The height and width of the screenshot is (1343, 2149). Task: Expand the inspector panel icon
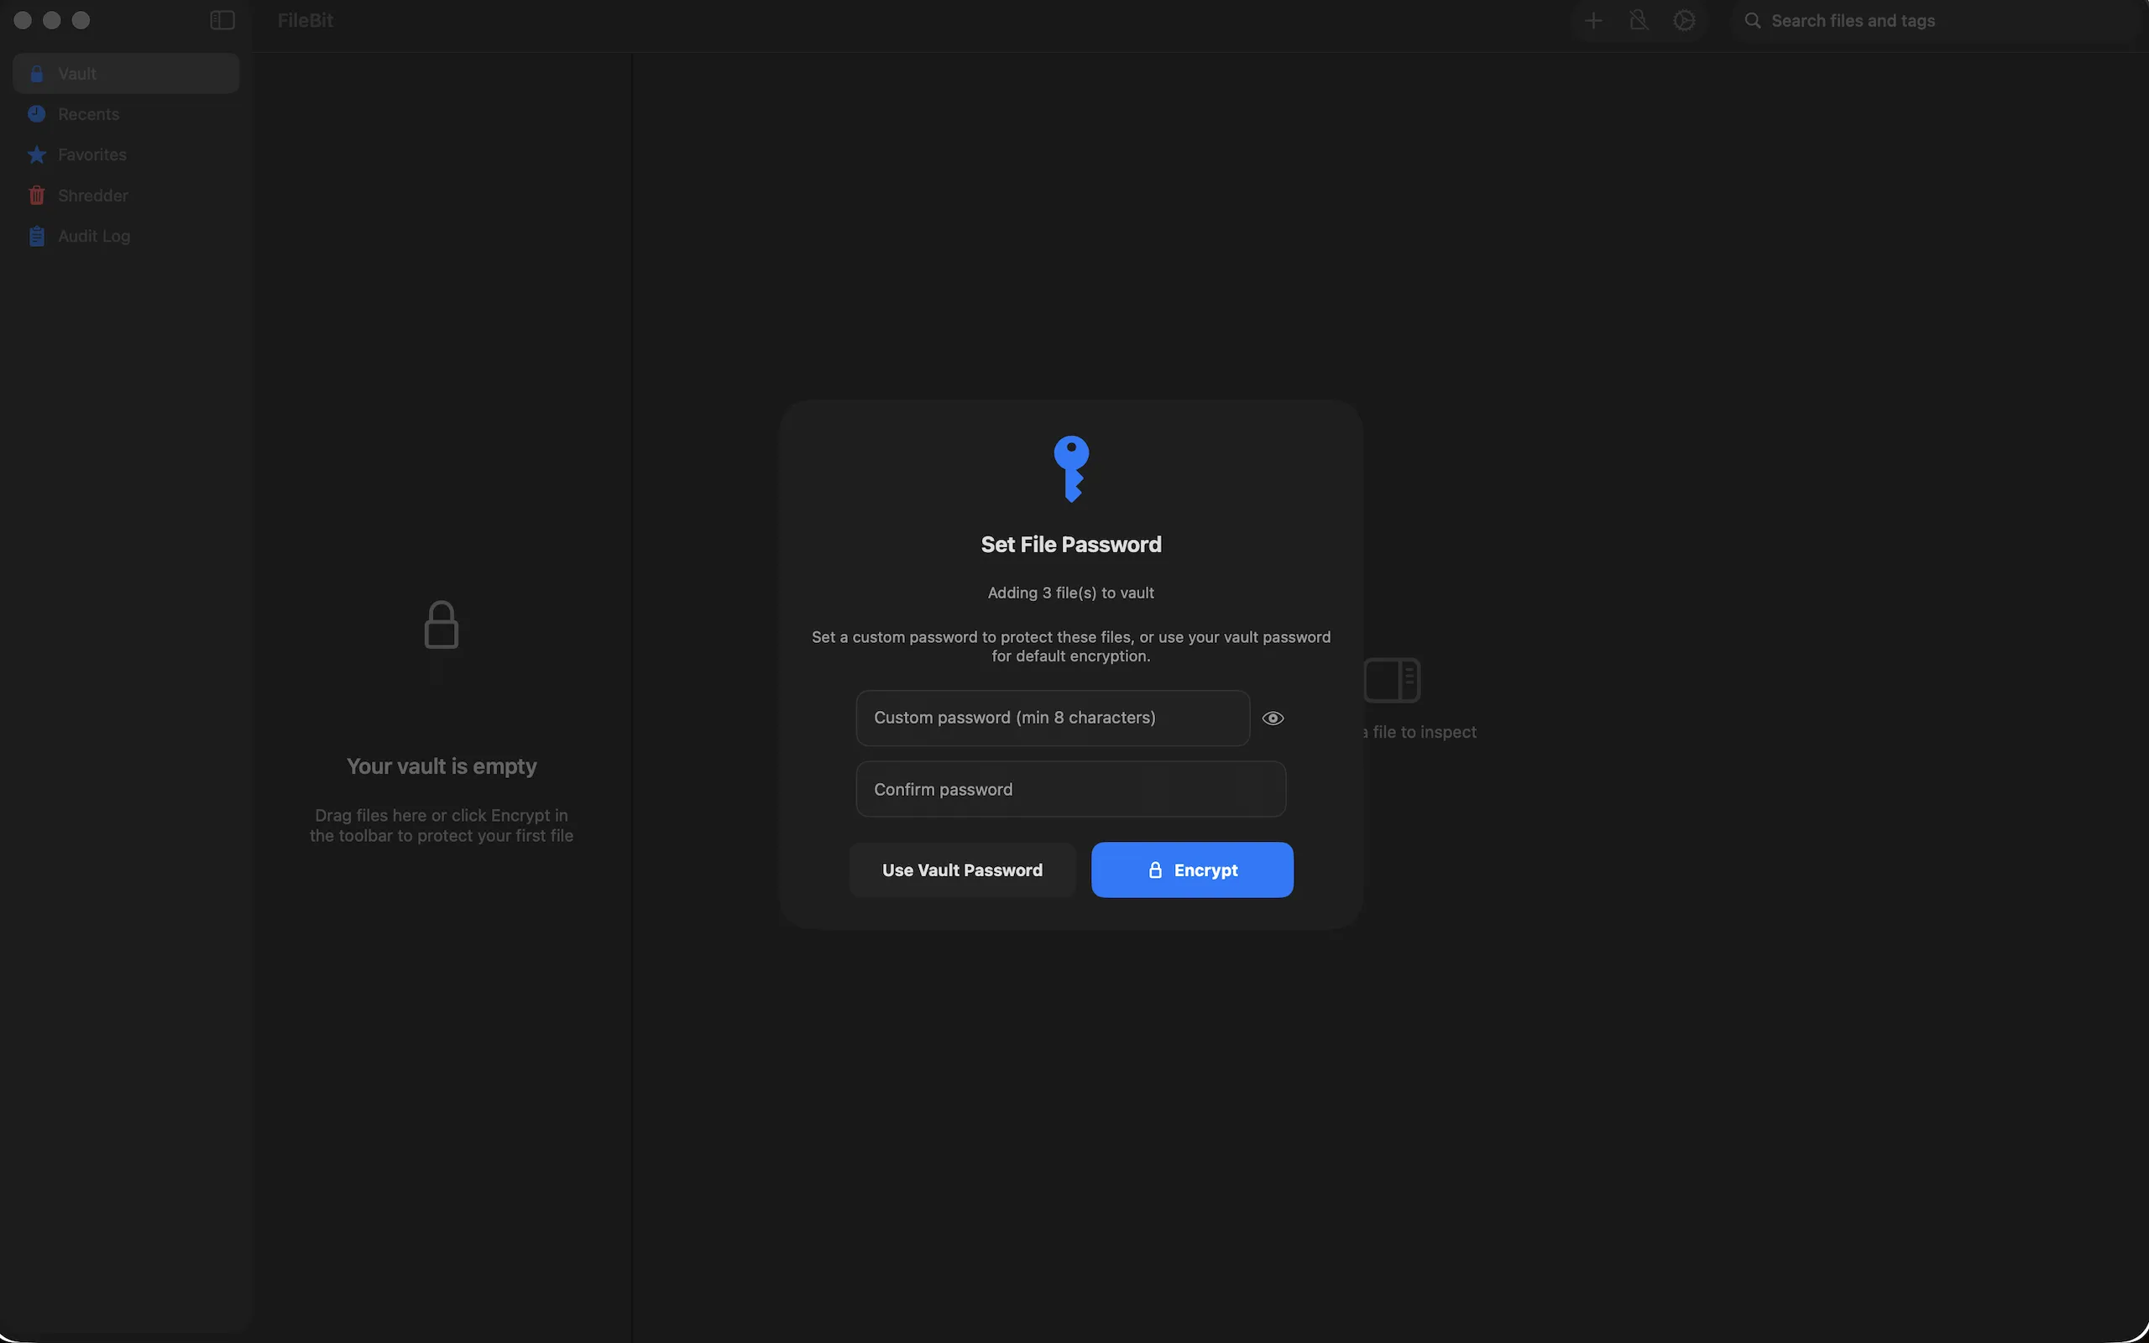(1393, 680)
